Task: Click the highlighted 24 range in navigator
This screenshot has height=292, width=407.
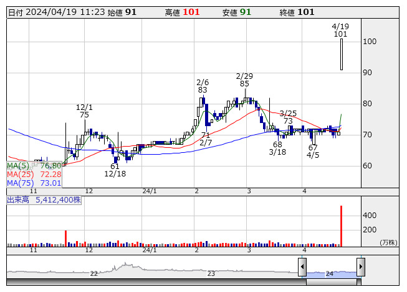Action: (x=330, y=272)
